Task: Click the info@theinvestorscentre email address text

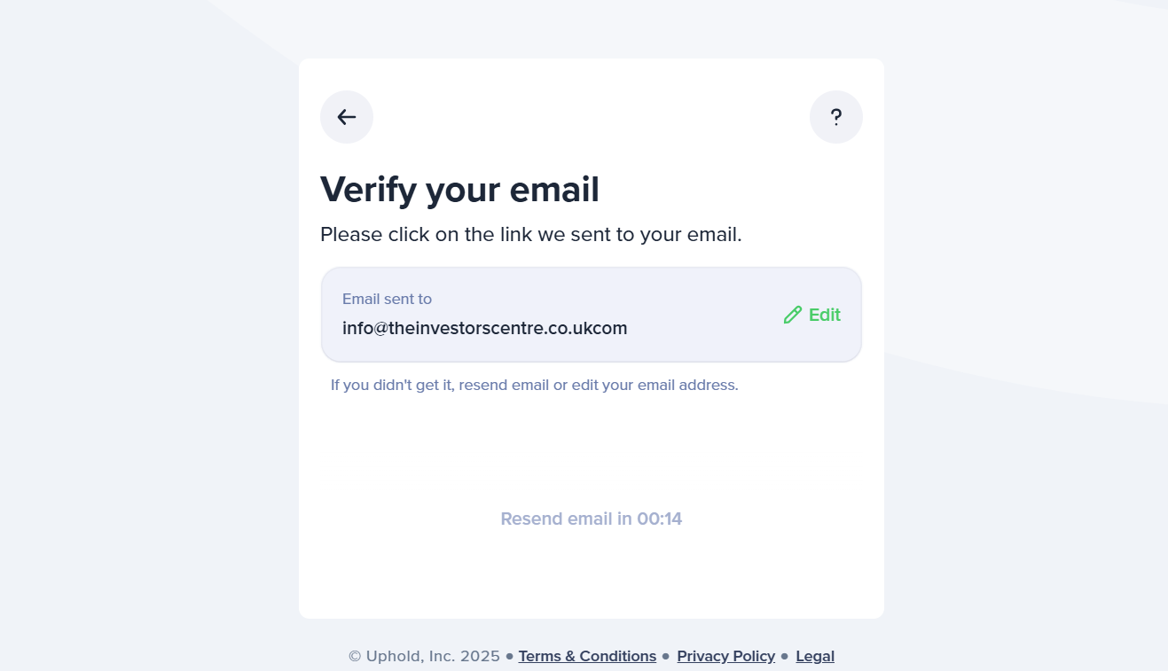Action: point(485,328)
